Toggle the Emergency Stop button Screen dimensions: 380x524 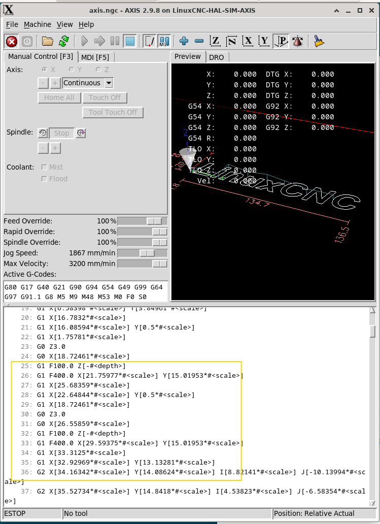click(x=11, y=41)
